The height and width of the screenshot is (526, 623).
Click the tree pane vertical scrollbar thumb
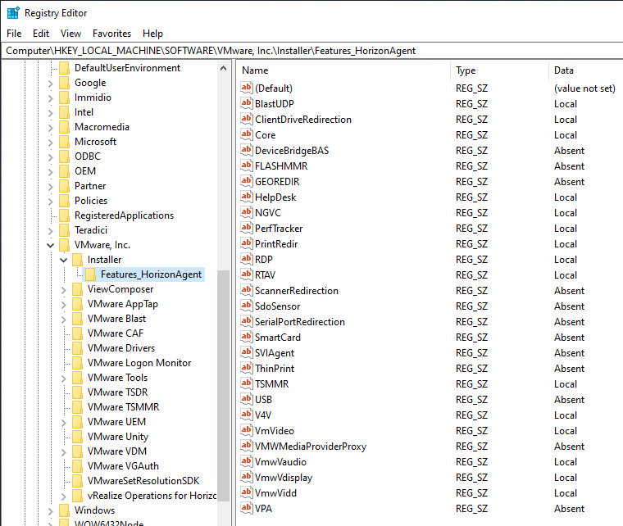click(x=223, y=385)
